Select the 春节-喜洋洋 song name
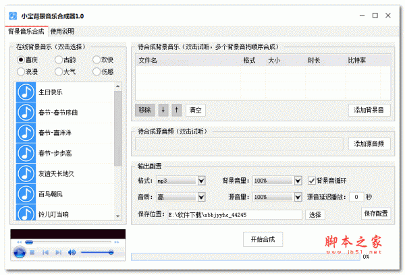 point(55,133)
